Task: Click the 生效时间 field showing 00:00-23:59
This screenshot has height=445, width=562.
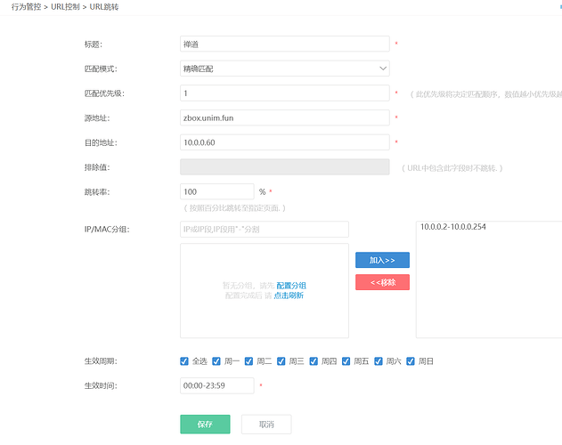Action: click(x=216, y=385)
